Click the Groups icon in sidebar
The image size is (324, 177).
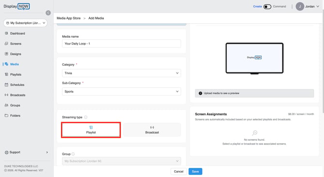point(6,105)
